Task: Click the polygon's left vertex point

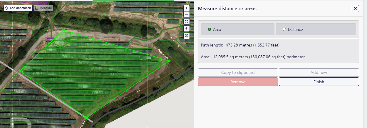Action: coord(20,71)
